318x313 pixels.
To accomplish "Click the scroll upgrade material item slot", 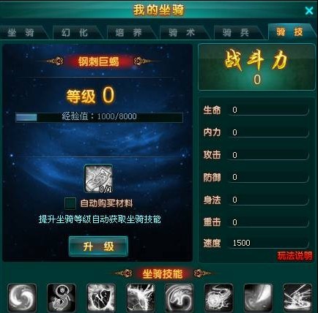I will 98,178.
